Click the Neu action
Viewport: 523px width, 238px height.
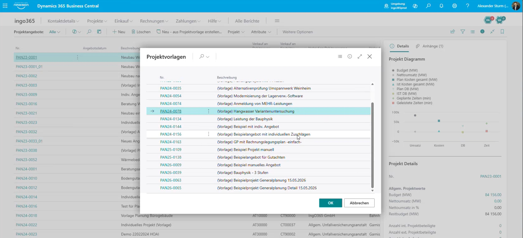click(119, 32)
